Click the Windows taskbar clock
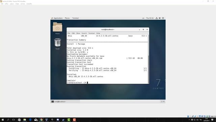 point(206,120)
